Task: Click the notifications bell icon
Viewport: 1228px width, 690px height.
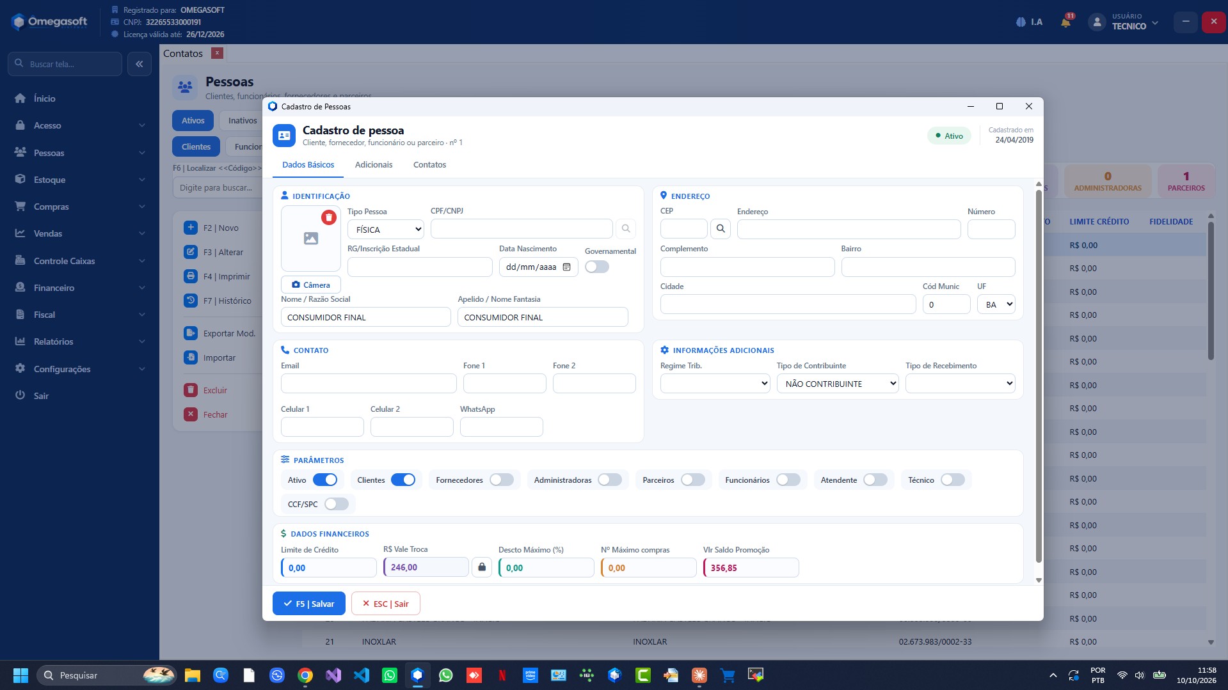Action: coord(1065,22)
